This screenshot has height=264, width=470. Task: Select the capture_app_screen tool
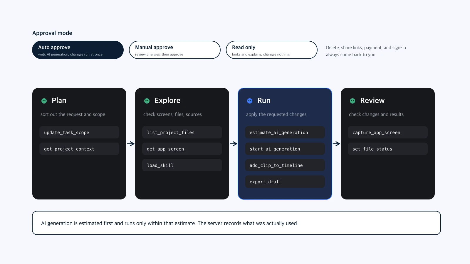(x=388, y=132)
